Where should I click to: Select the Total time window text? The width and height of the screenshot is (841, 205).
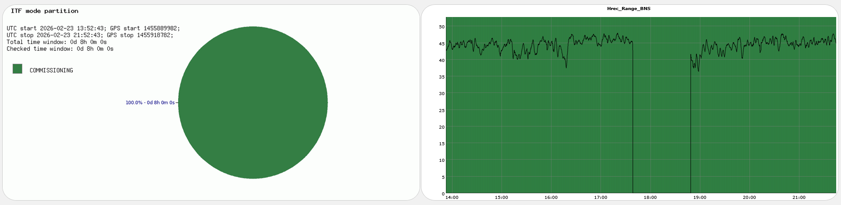point(57,42)
